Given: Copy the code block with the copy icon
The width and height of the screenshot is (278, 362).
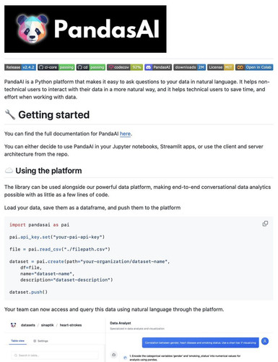Looking at the screenshot, I should [265, 224].
